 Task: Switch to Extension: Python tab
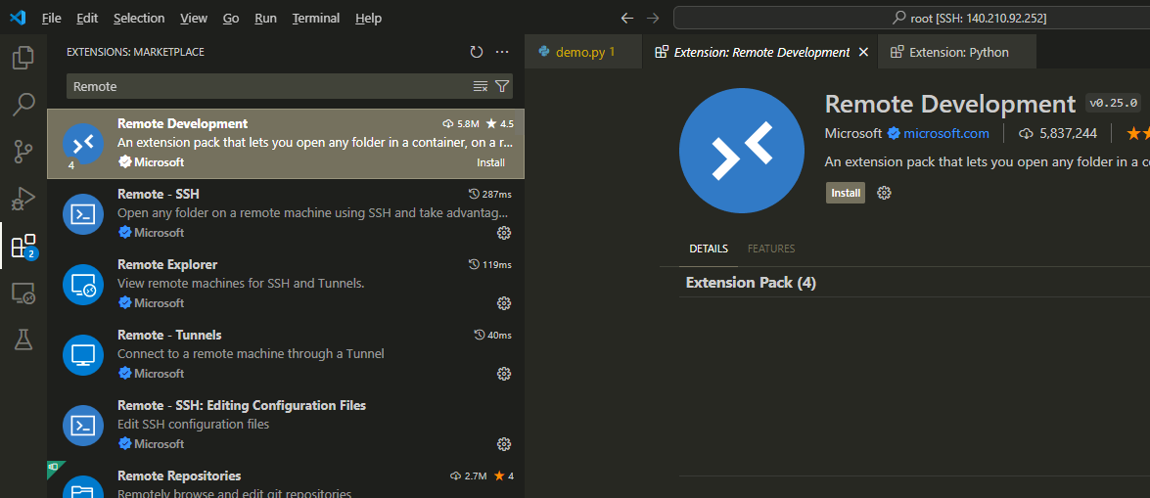point(957,52)
